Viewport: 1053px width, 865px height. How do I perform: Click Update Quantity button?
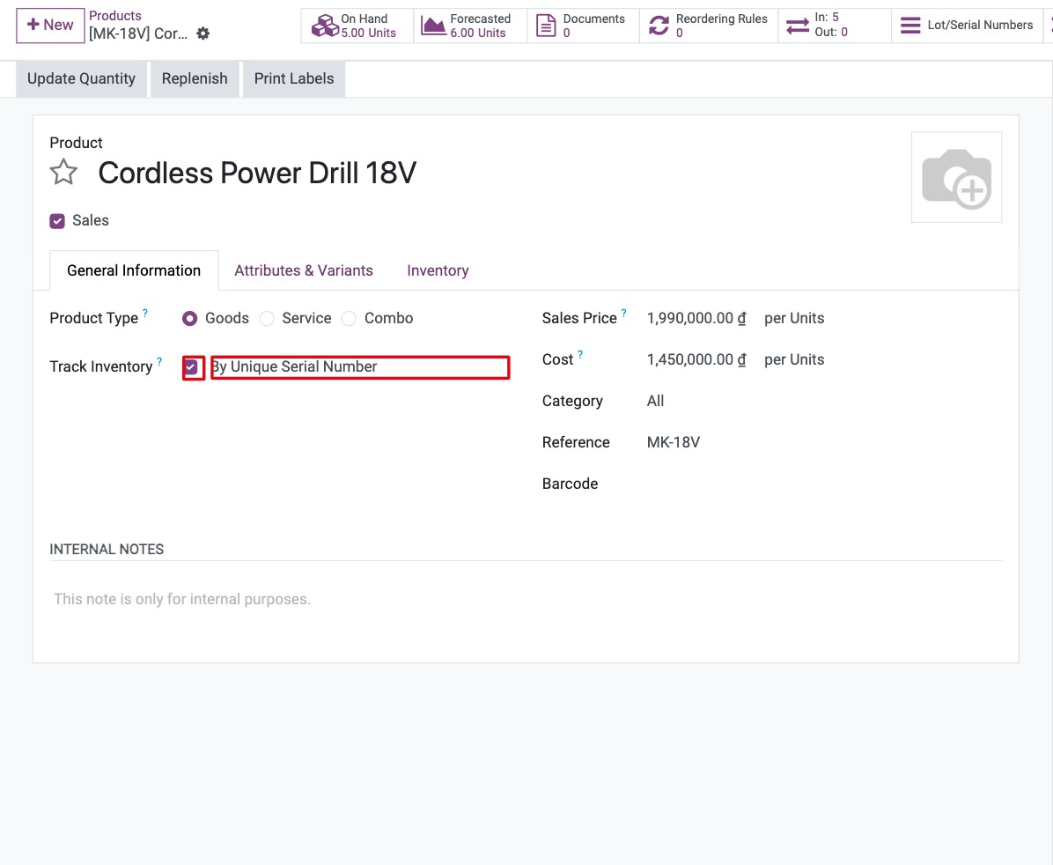[81, 78]
